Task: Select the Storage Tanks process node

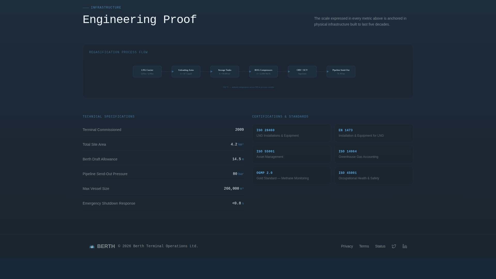Action: pos(224,71)
